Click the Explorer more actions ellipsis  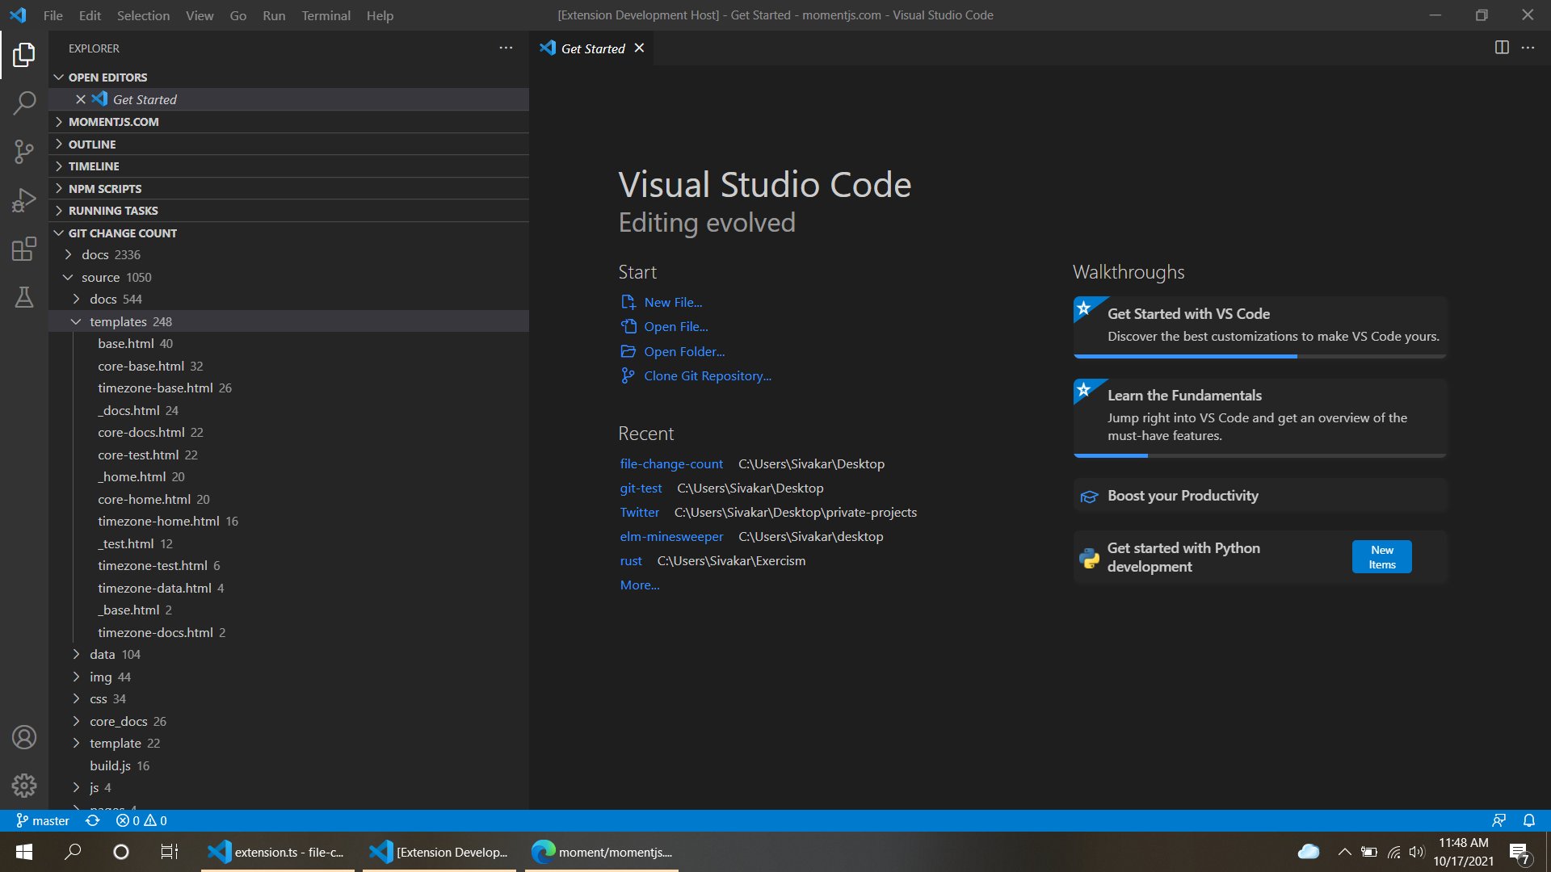click(506, 48)
